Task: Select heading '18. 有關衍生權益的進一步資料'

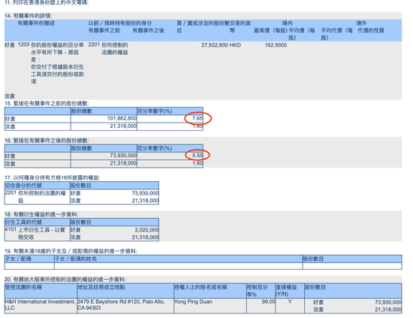Action: [41, 214]
